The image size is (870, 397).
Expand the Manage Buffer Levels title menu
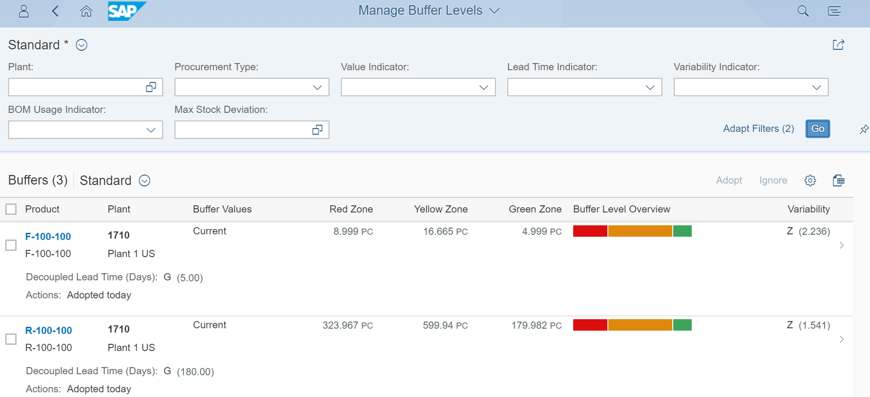(495, 11)
